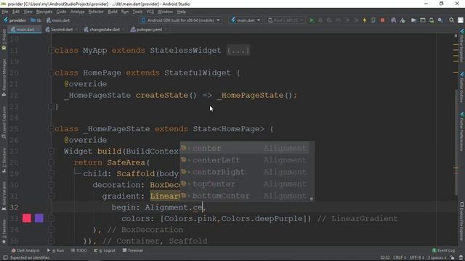Viewport: 465px width, 261px height.
Task: Open the Favorites tool window star
Action: click(4, 231)
